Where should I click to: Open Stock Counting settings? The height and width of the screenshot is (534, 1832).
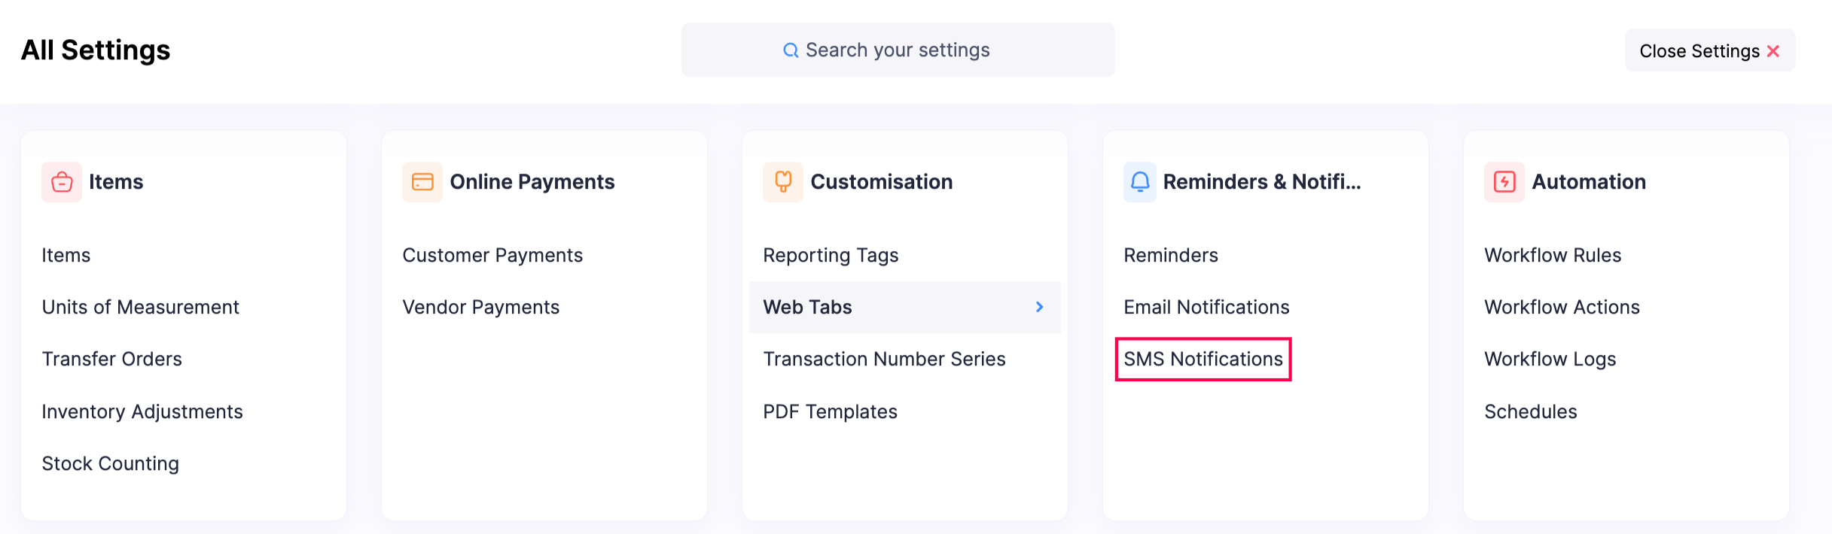click(110, 463)
